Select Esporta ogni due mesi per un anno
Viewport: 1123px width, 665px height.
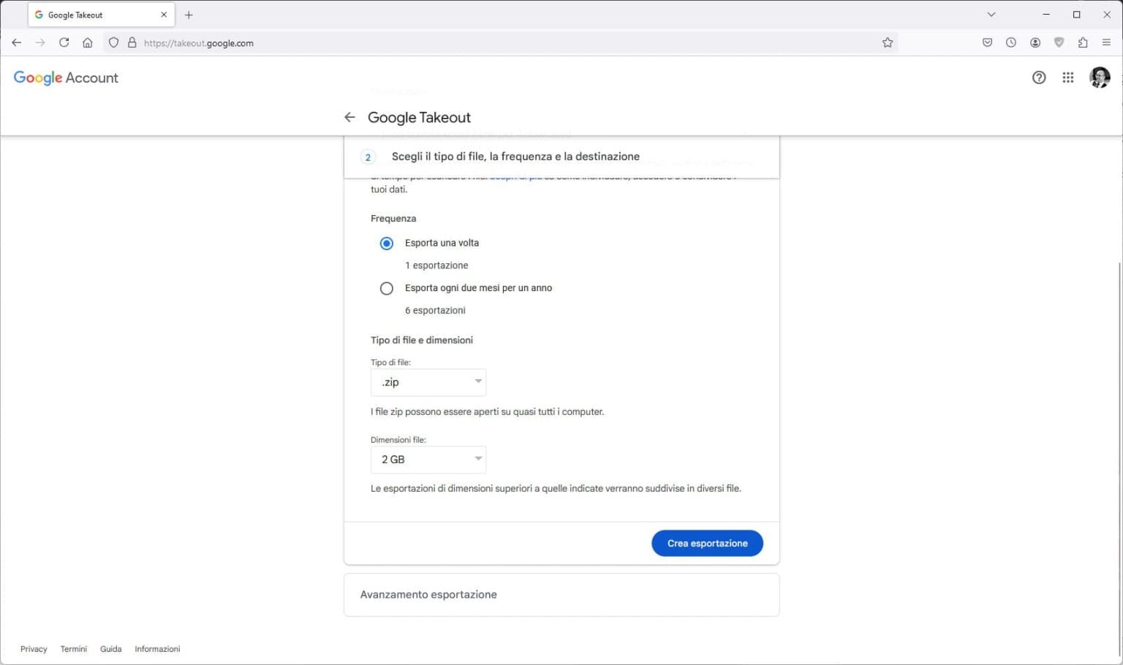387,289
